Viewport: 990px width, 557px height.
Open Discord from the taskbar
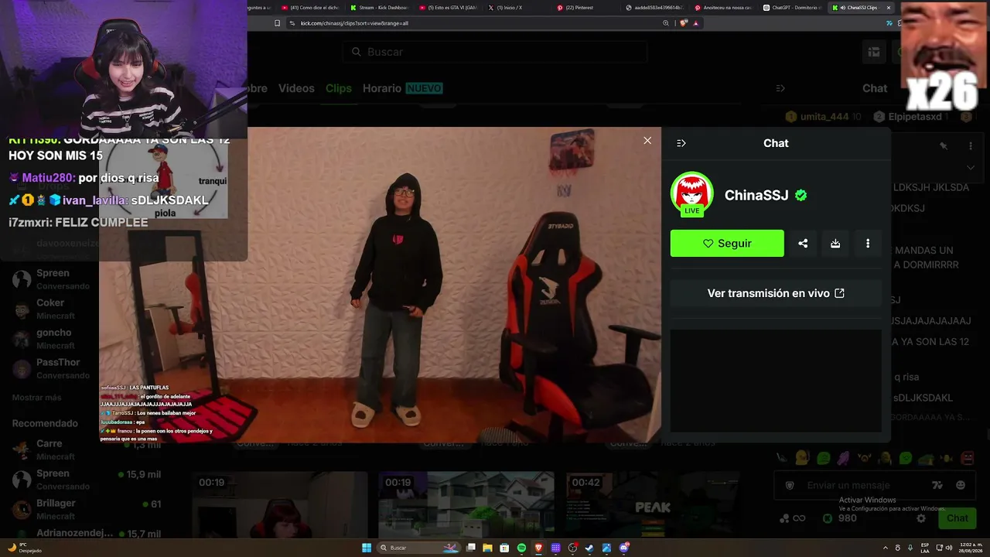point(623,548)
